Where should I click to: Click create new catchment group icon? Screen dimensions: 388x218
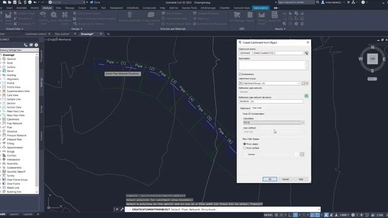click(303, 84)
